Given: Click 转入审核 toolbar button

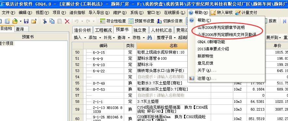Looking at the screenshot, I should 222,13.
